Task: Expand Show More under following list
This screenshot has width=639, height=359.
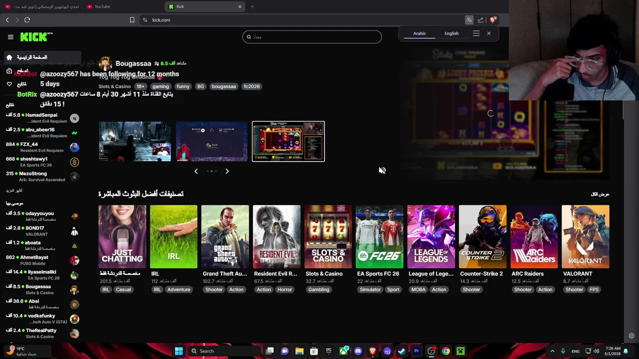Action: [x=14, y=190]
